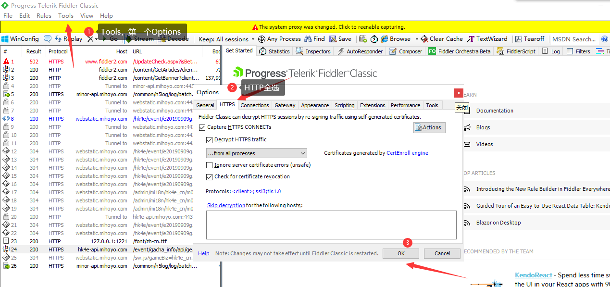Switch to Connections tab in Options
Viewport: 610px width, 287px height.
coord(255,105)
